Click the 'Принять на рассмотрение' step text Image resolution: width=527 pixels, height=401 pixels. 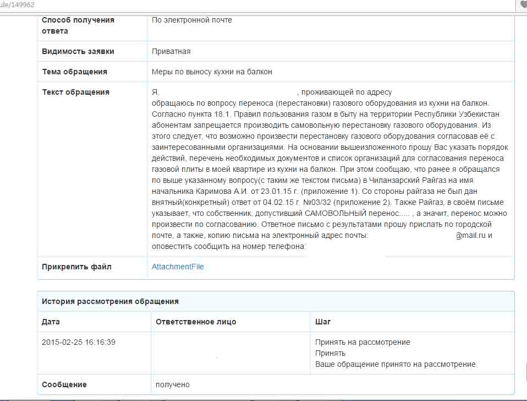point(363,342)
